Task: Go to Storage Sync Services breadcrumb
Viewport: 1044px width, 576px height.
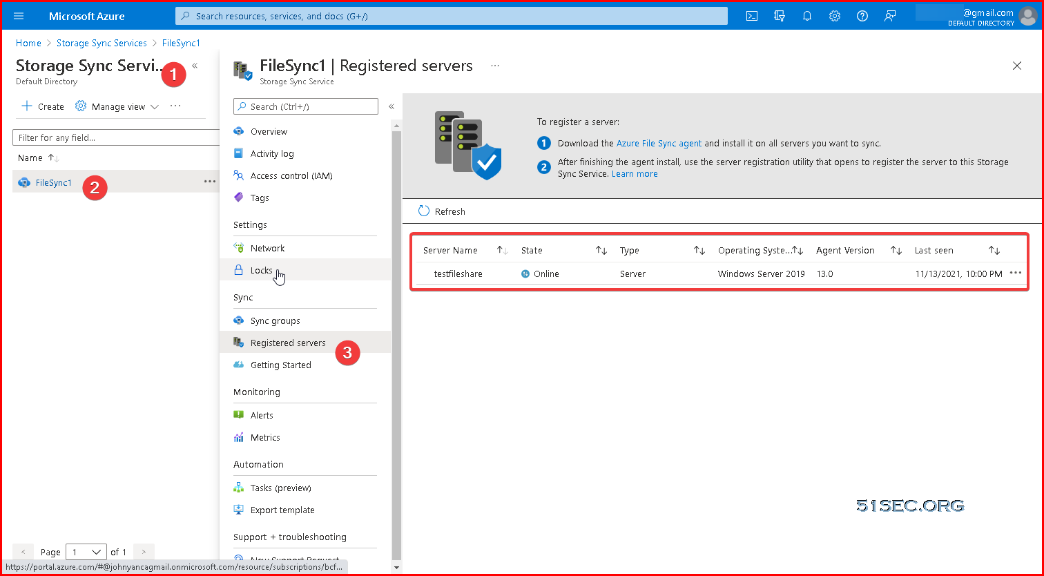Action: 101,43
